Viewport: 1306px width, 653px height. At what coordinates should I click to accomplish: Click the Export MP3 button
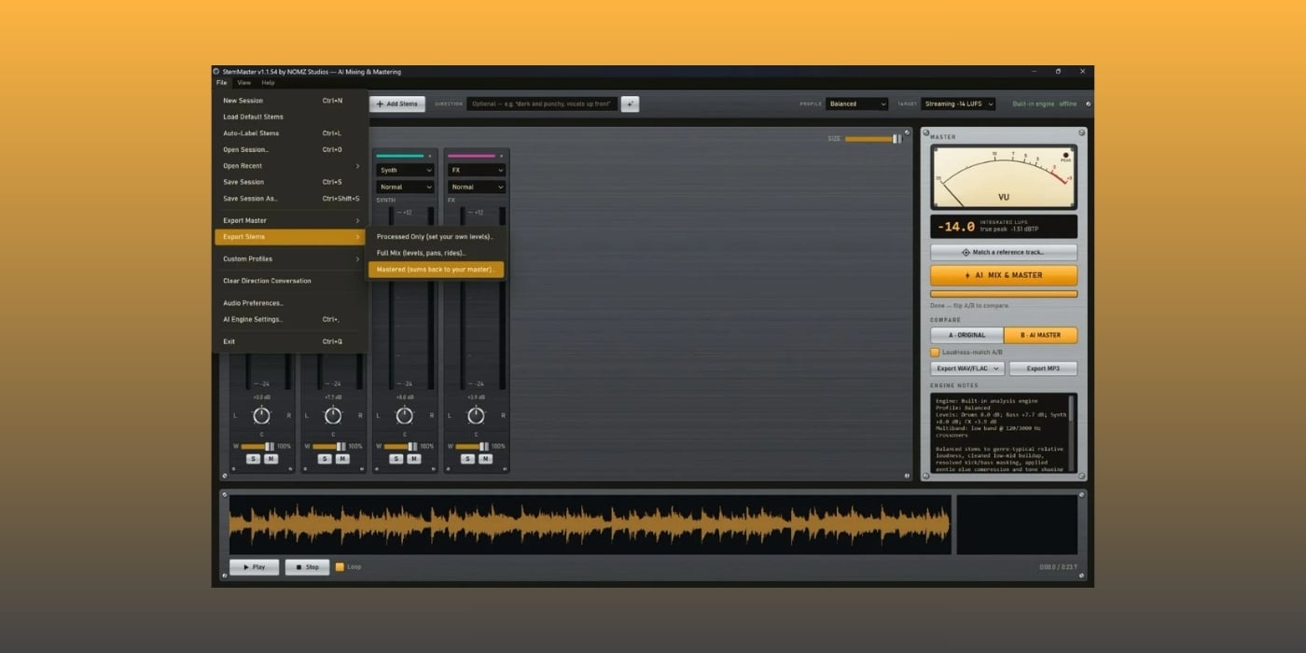pos(1043,368)
